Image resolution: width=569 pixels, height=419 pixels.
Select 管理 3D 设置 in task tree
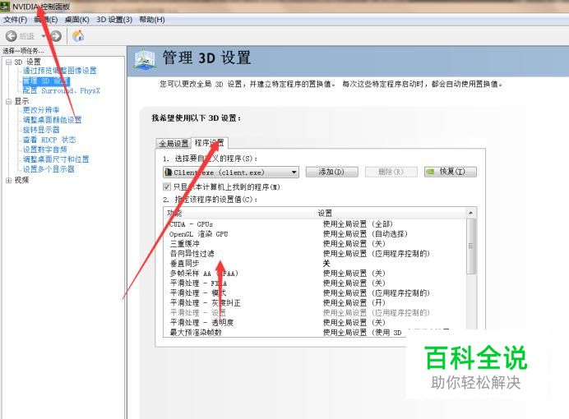click(x=46, y=81)
